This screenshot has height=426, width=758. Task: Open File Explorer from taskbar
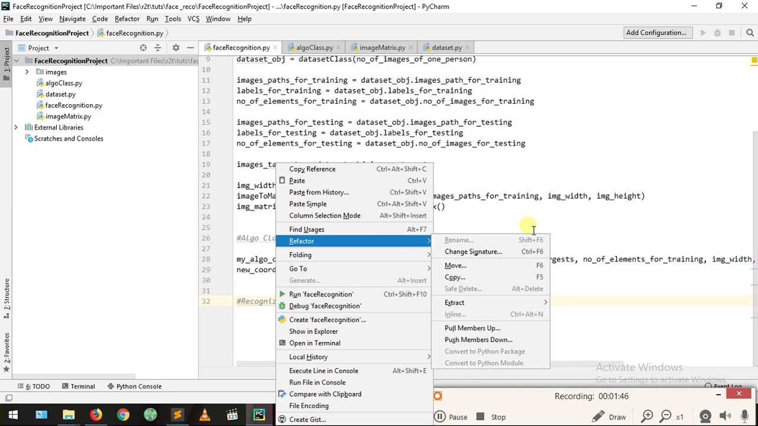click(x=68, y=415)
